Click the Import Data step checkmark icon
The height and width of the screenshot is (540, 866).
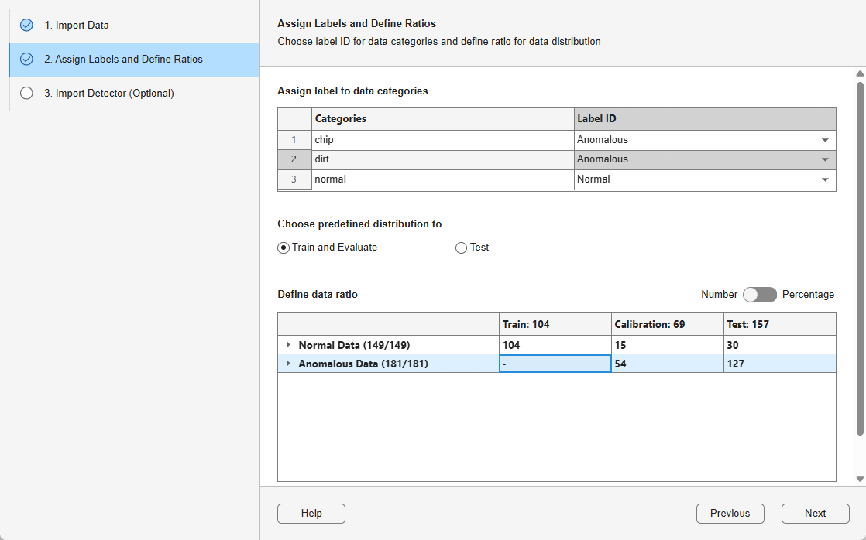point(26,26)
